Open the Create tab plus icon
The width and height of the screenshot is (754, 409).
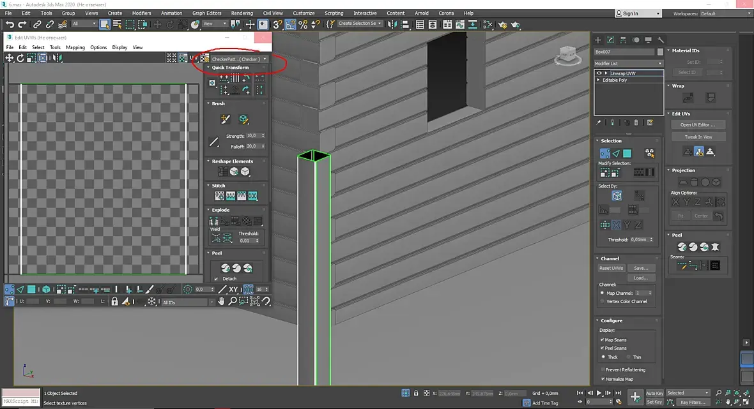point(597,40)
